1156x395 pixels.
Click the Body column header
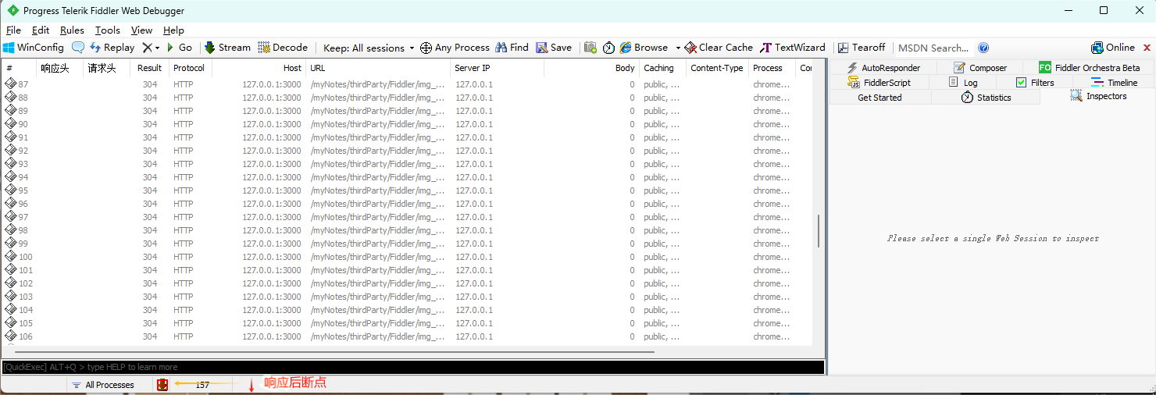(591, 68)
